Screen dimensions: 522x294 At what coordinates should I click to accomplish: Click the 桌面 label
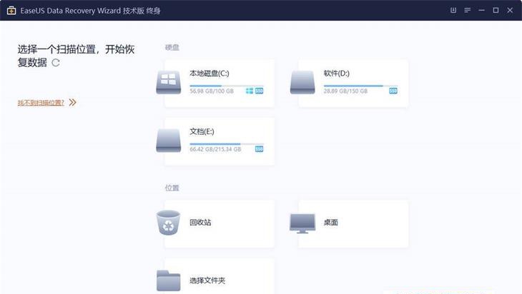[x=330, y=222]
